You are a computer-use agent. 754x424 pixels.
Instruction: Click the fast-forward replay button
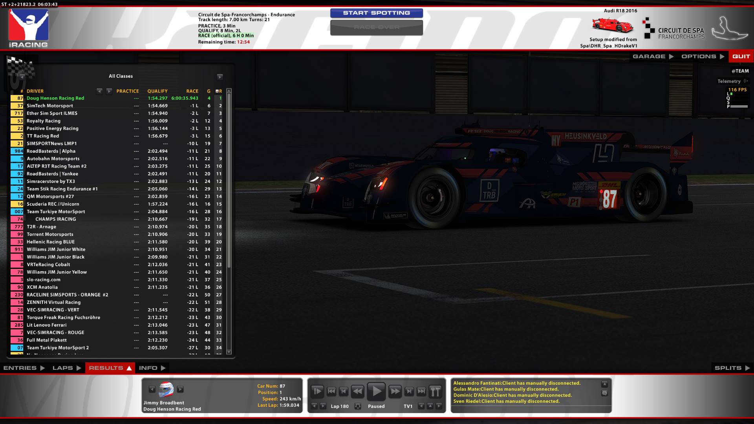click(x=395, y=391)
